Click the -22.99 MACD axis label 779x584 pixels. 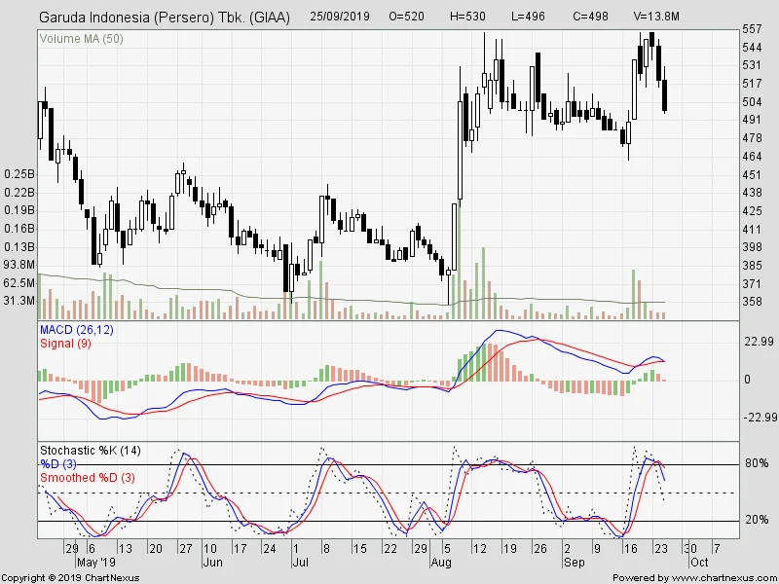tap(760, 418)
